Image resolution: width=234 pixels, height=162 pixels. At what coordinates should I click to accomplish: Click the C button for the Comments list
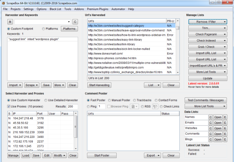point(211,134)
